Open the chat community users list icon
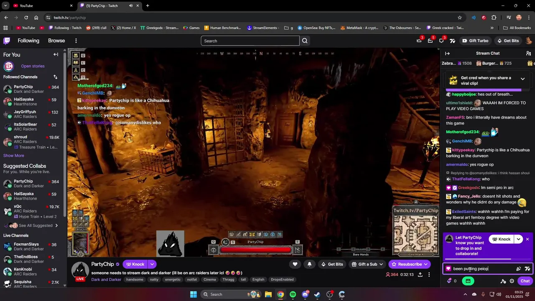535x301 pixels. pos(528,53)
